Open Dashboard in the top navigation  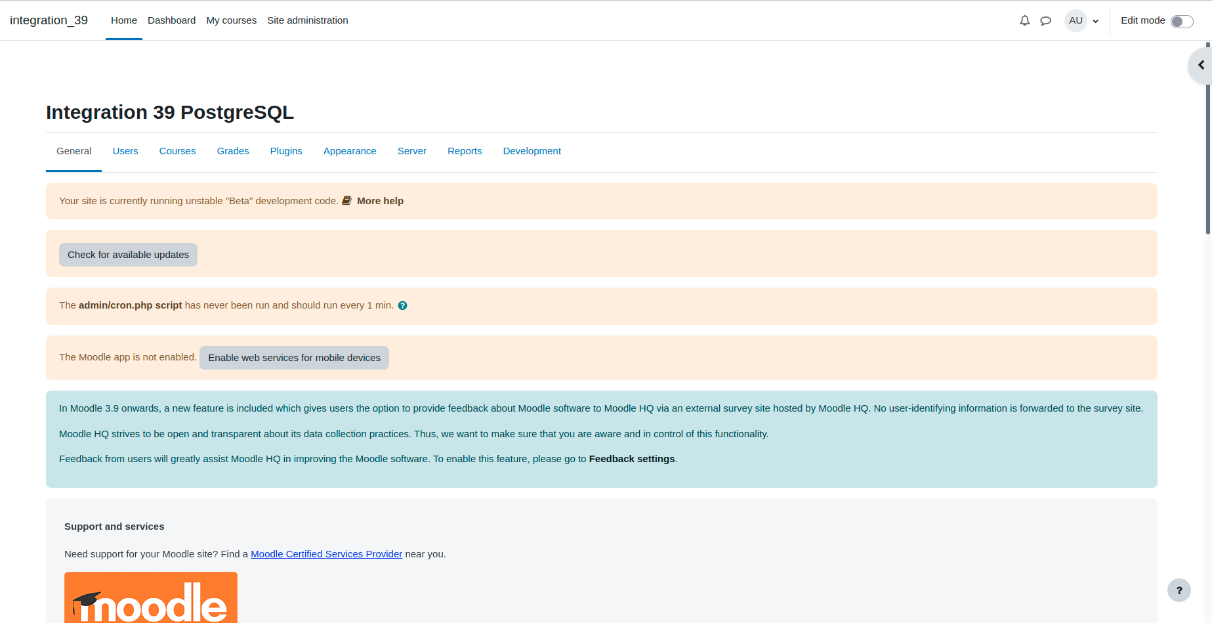coord(171,20)
